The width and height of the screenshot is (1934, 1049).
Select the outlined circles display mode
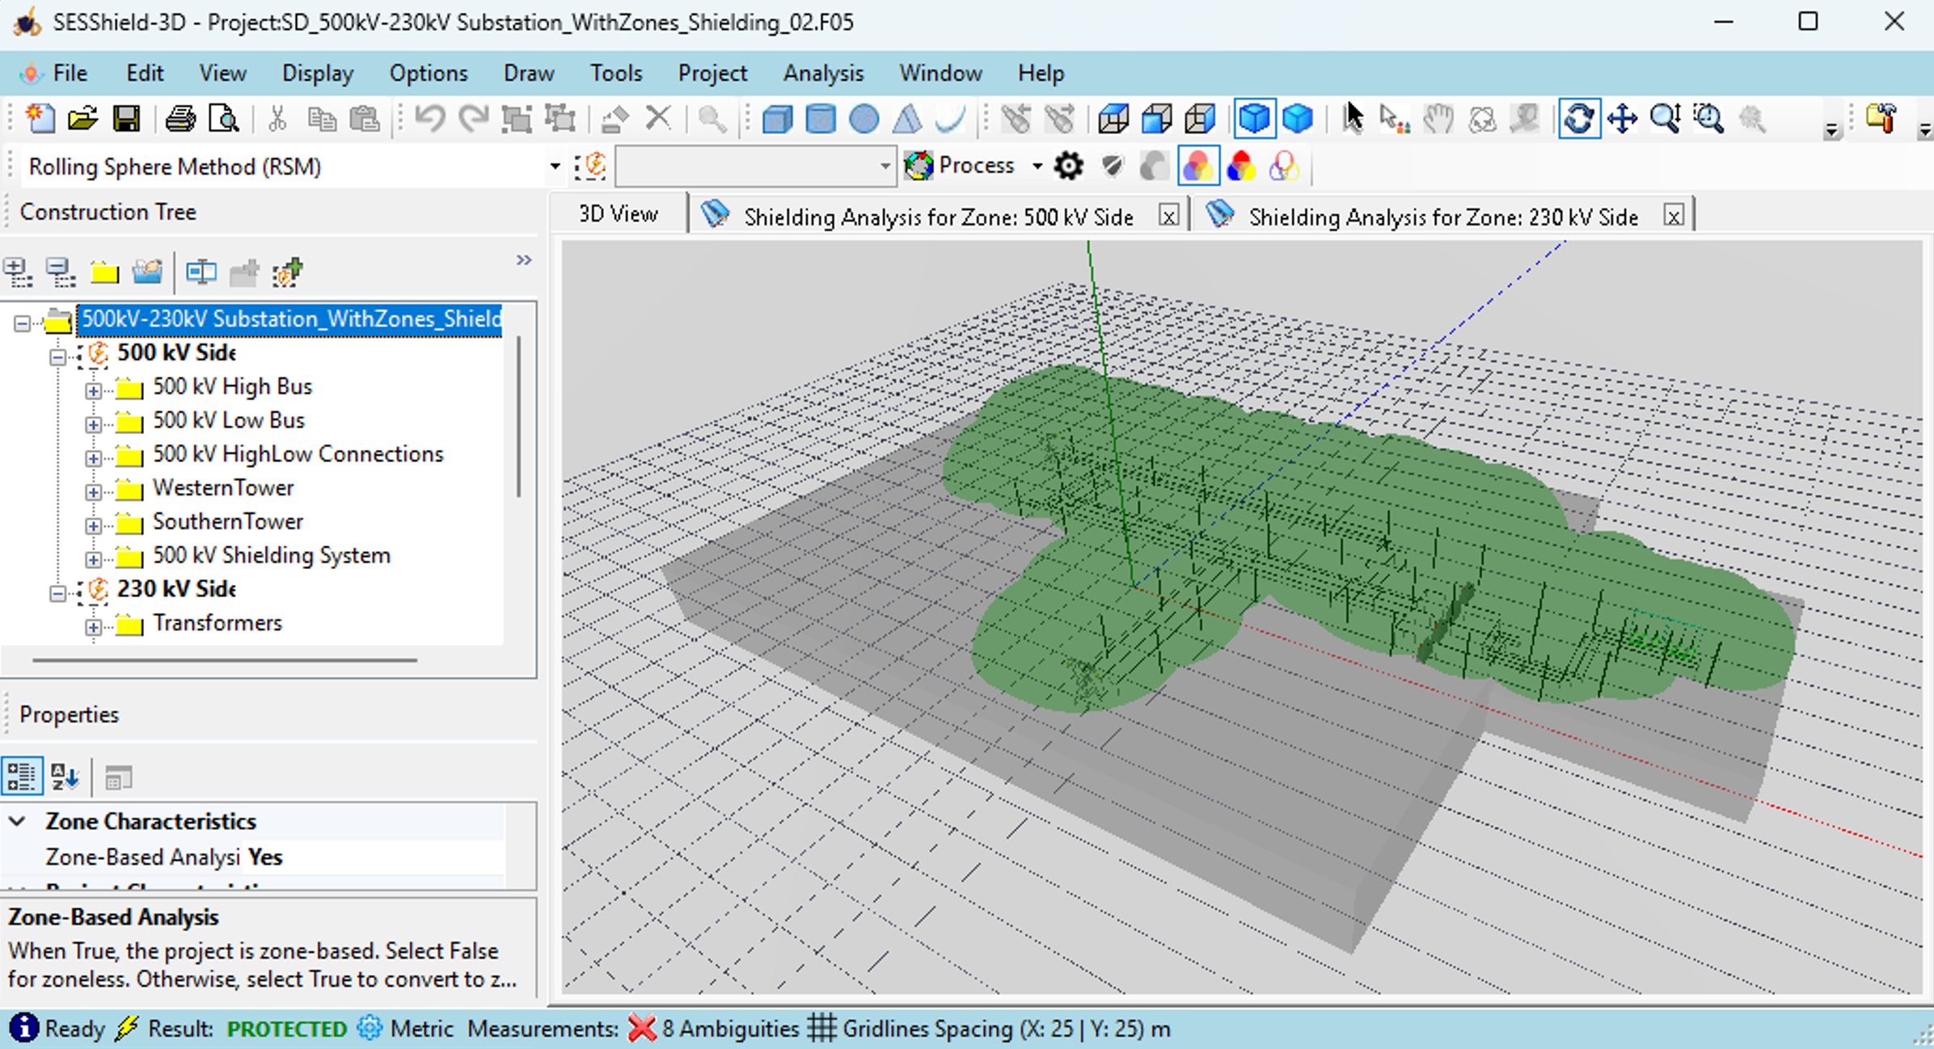pos(1284,166)
